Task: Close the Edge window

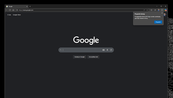Action: (165, 6)
